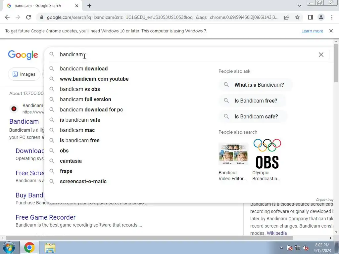The height and width of the screenshot is (254, 339).
Task: Open the network tray icon
Action: pos(298,248)
